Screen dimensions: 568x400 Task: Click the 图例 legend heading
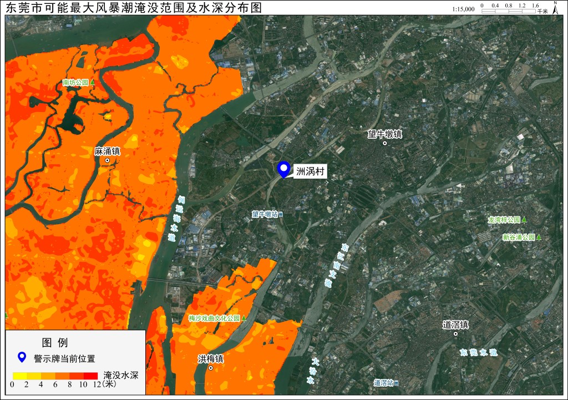(x=55, y=342)
